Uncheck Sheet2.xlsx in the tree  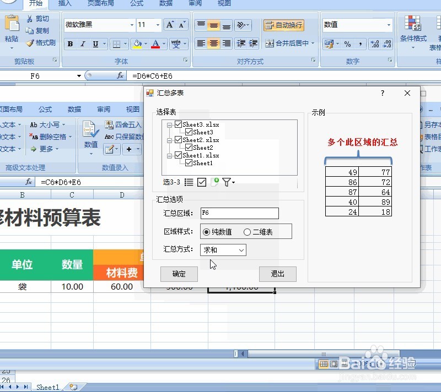pos(178,139)
